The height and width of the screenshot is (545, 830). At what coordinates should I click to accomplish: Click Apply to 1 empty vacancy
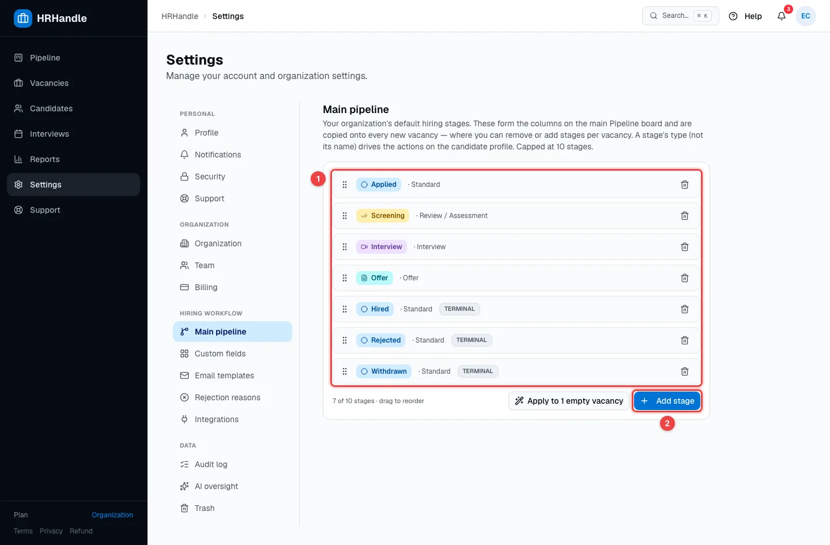(569, 401)
